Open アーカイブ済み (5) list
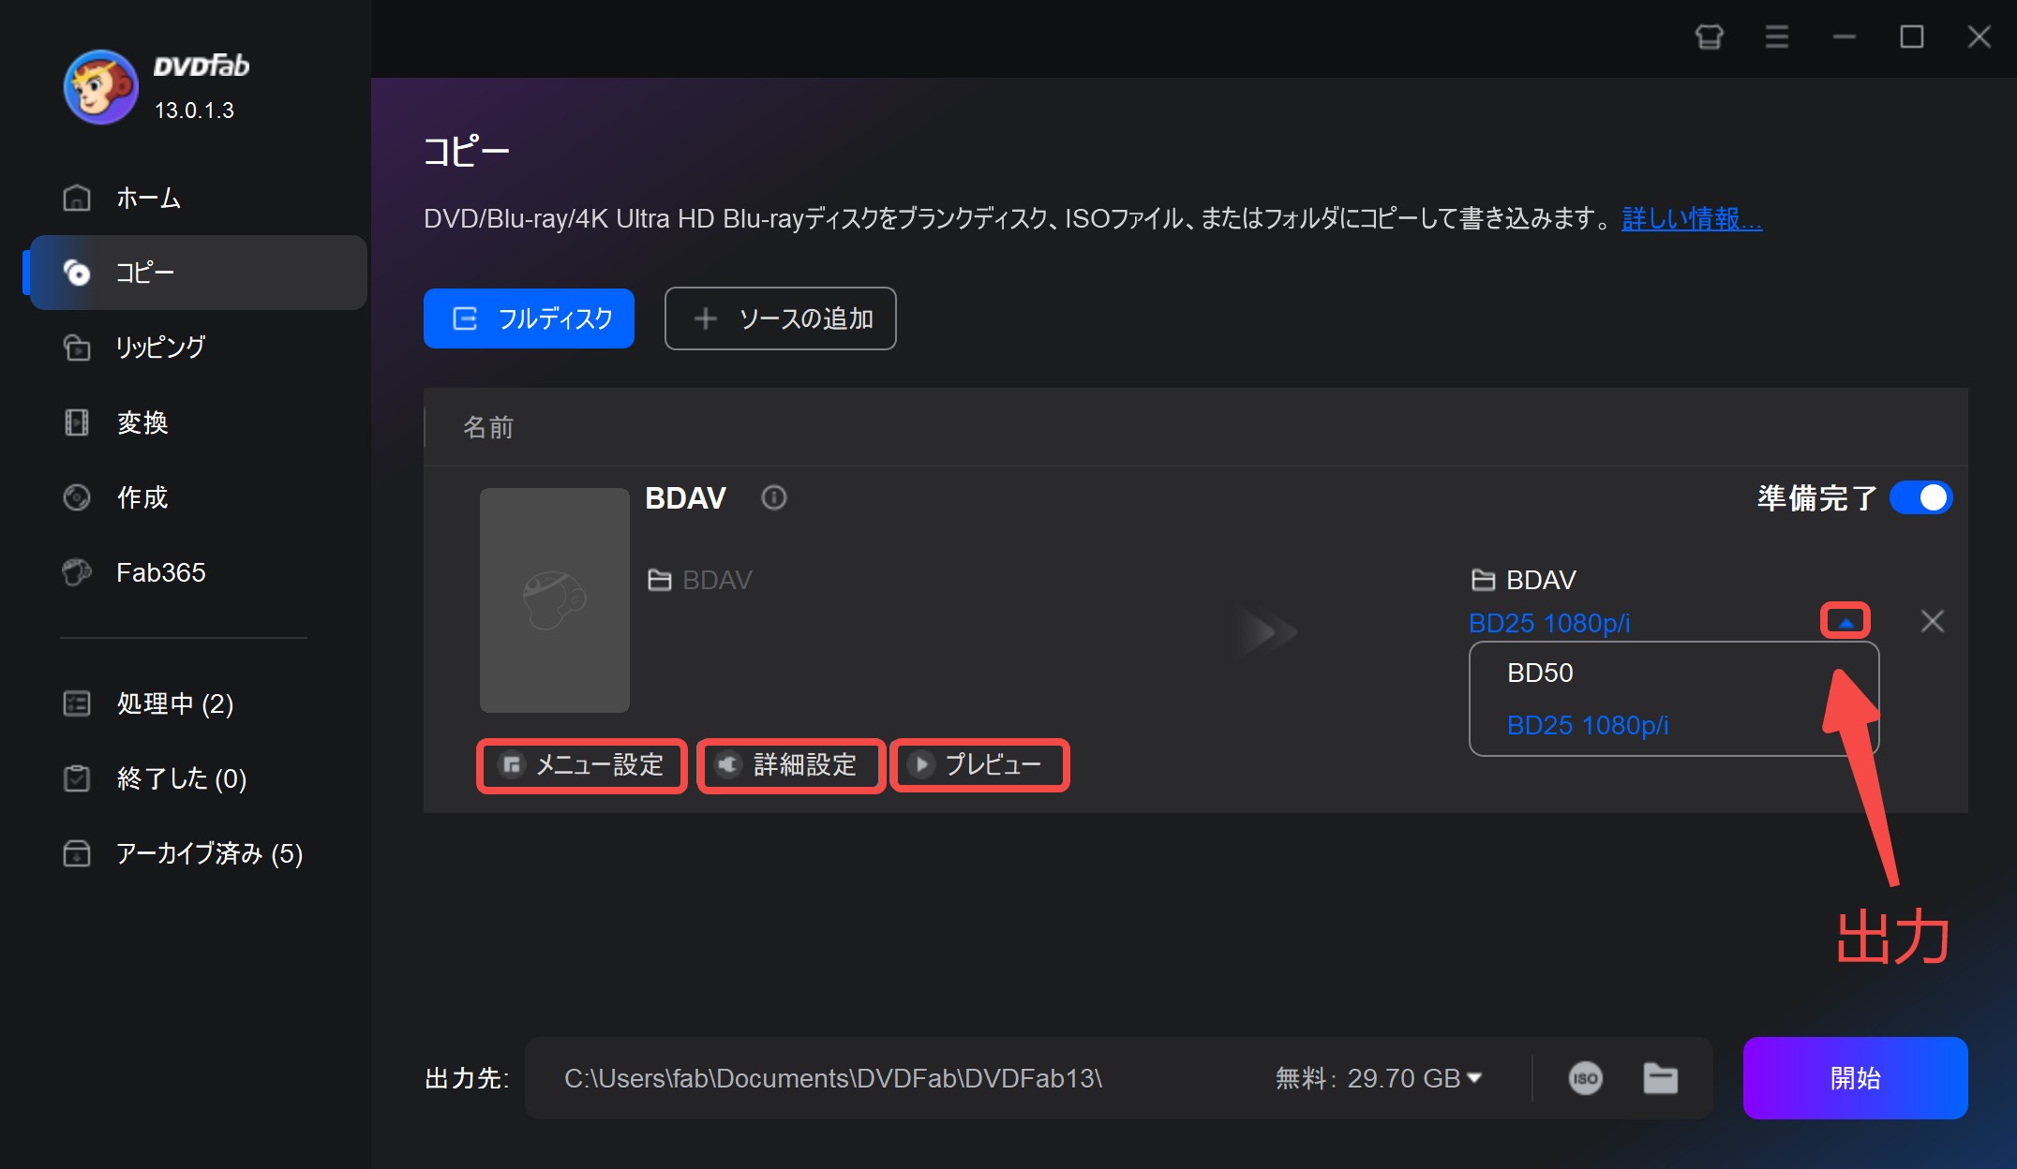 [197, 853]
